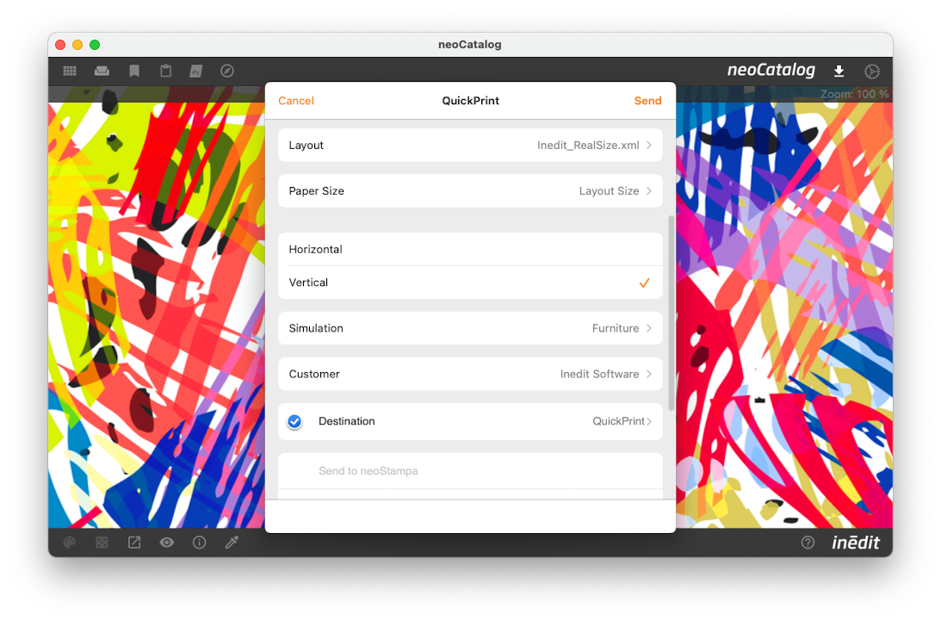Viewport: 941px width, 621px height.
Task: Click the left design pattern thumbnail
Action: [x=157, y=315]
